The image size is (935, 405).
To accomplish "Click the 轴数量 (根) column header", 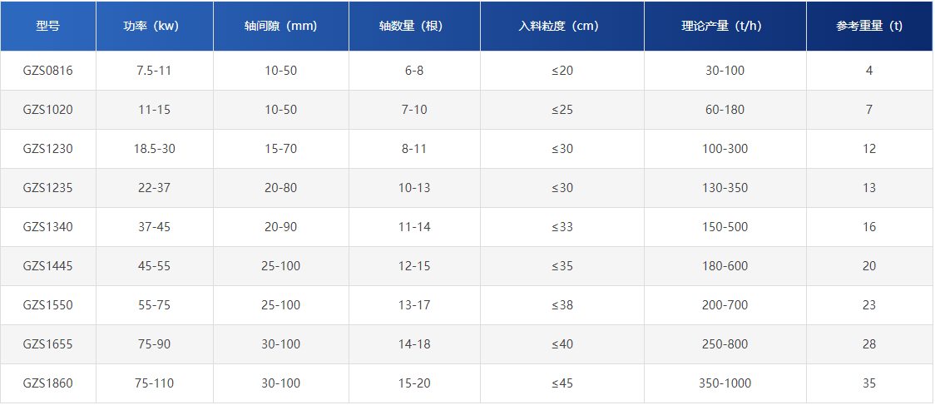I will point(414,26).
